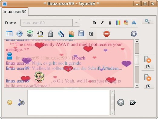Screen dimensions: 158x119
Task: Click the blue letter A font icon
Action: [134, 23]
